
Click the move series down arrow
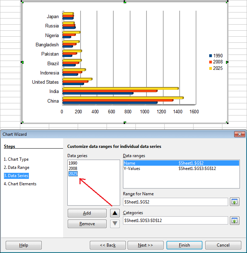[x=115, y=224]
